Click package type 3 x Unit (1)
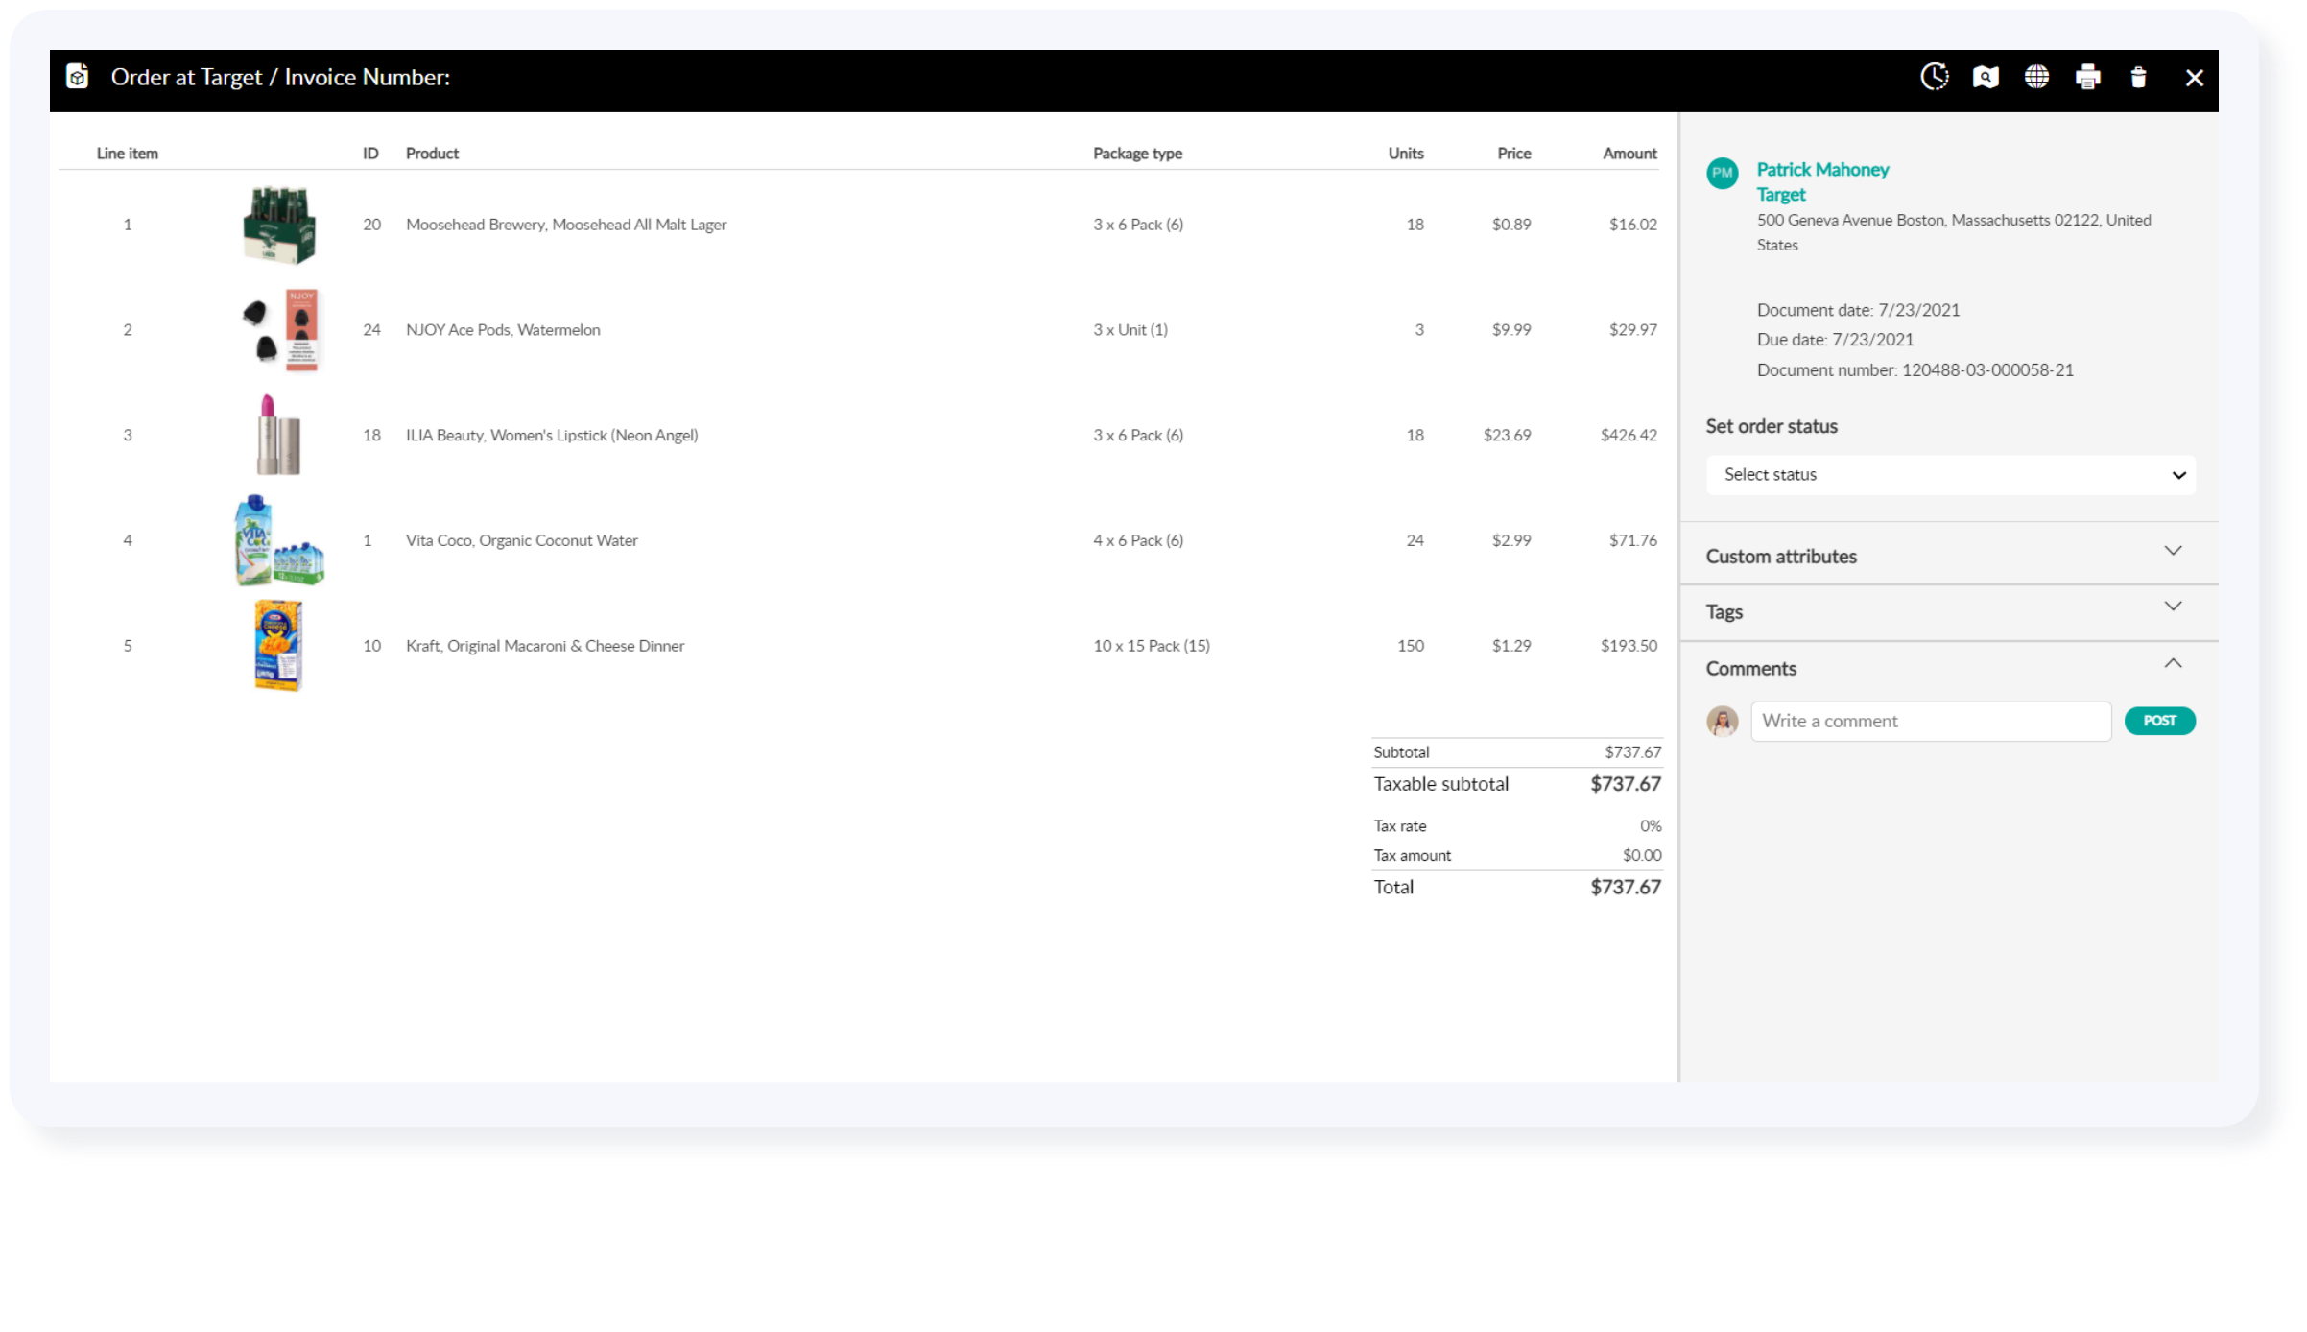This screenshot has width=2307, height=1332. 1130,330
